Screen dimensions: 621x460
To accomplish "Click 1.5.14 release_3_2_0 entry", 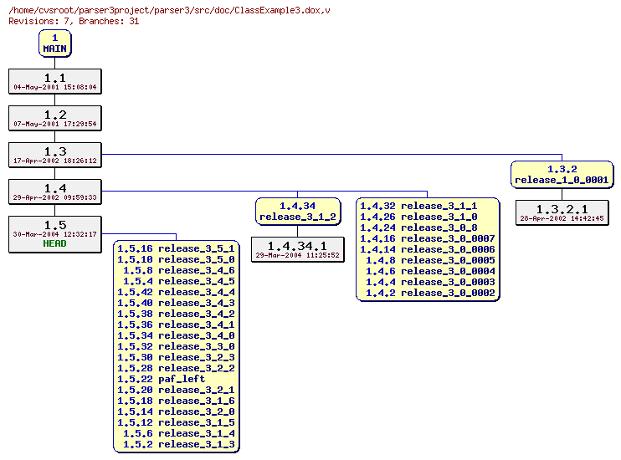I will pos(176,412).
